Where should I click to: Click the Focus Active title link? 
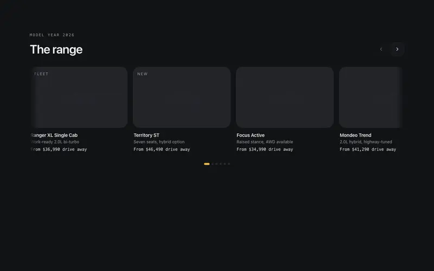pyautogui.click(x=251, y=135)
